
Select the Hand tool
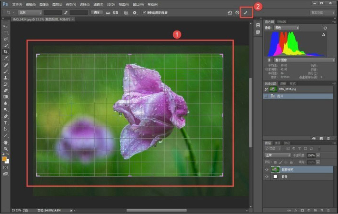click(x=6, y=142)
